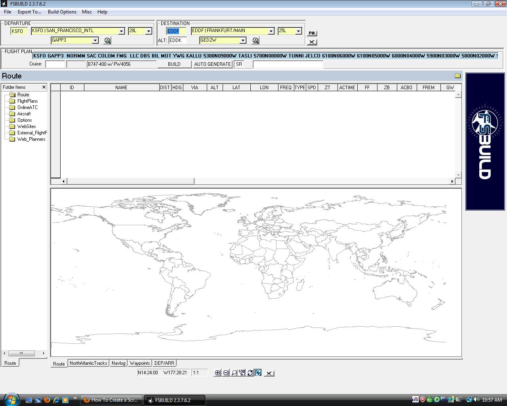Open the Route folder in tree
The image size is (507, 406).
[x=23, y=95]
